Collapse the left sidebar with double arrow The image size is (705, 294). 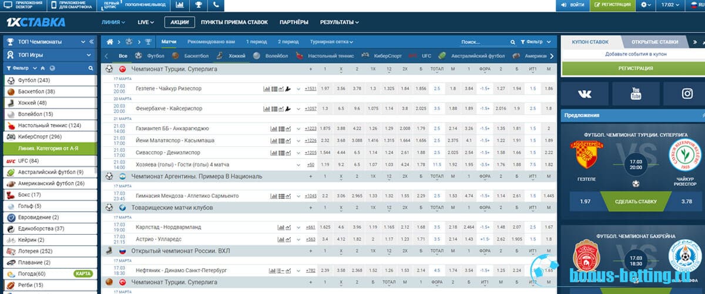pos(91,42)
